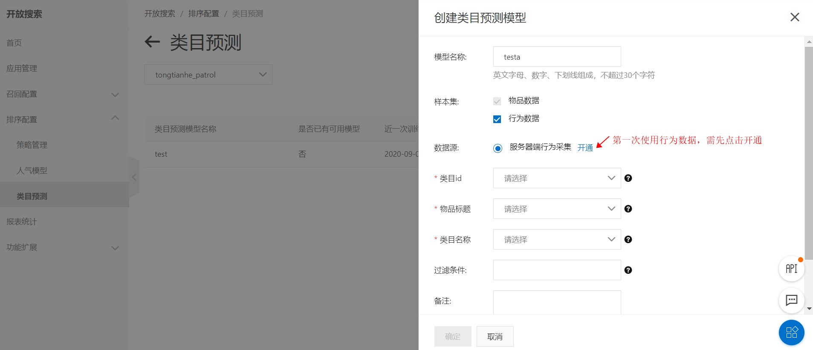The width and height of the screenshot is (813, 350).
Task: Select the 服务器端行为采集 radio button
Action: (x=498, y=148)
